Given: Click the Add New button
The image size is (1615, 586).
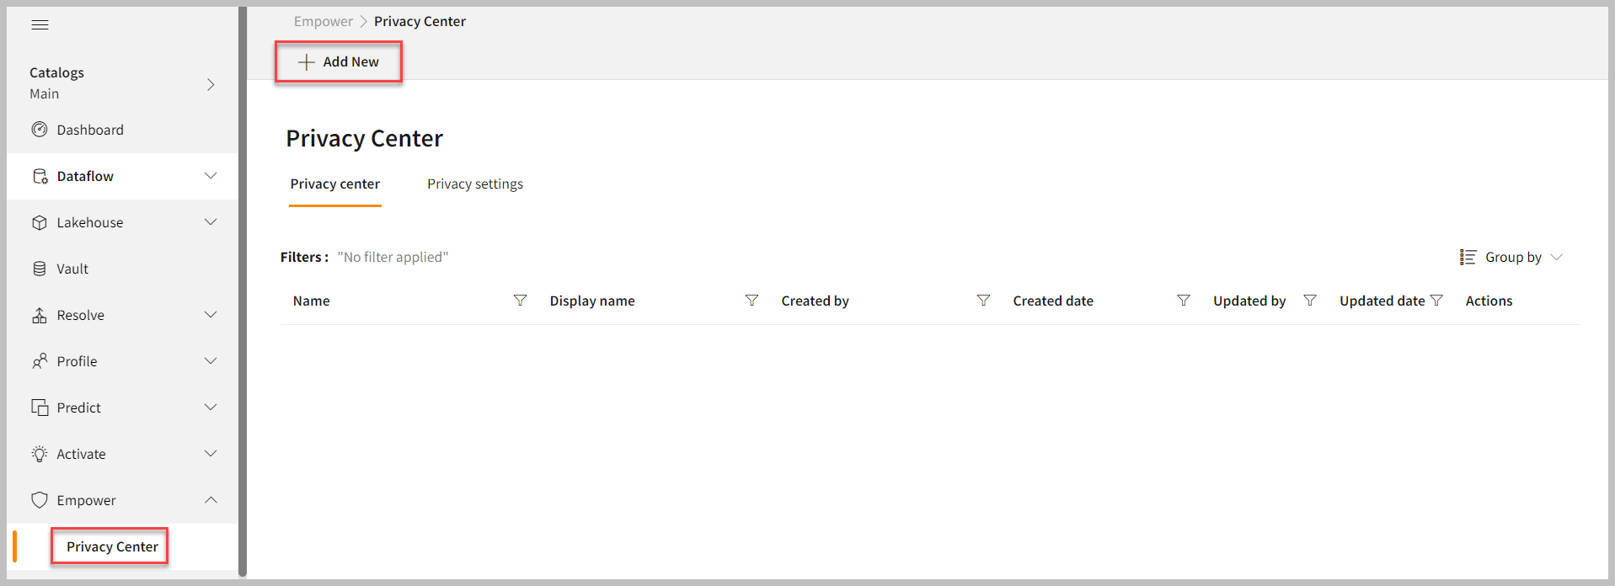Looking at the screenshot, I should pyautogui.click(x=339, y=61).
